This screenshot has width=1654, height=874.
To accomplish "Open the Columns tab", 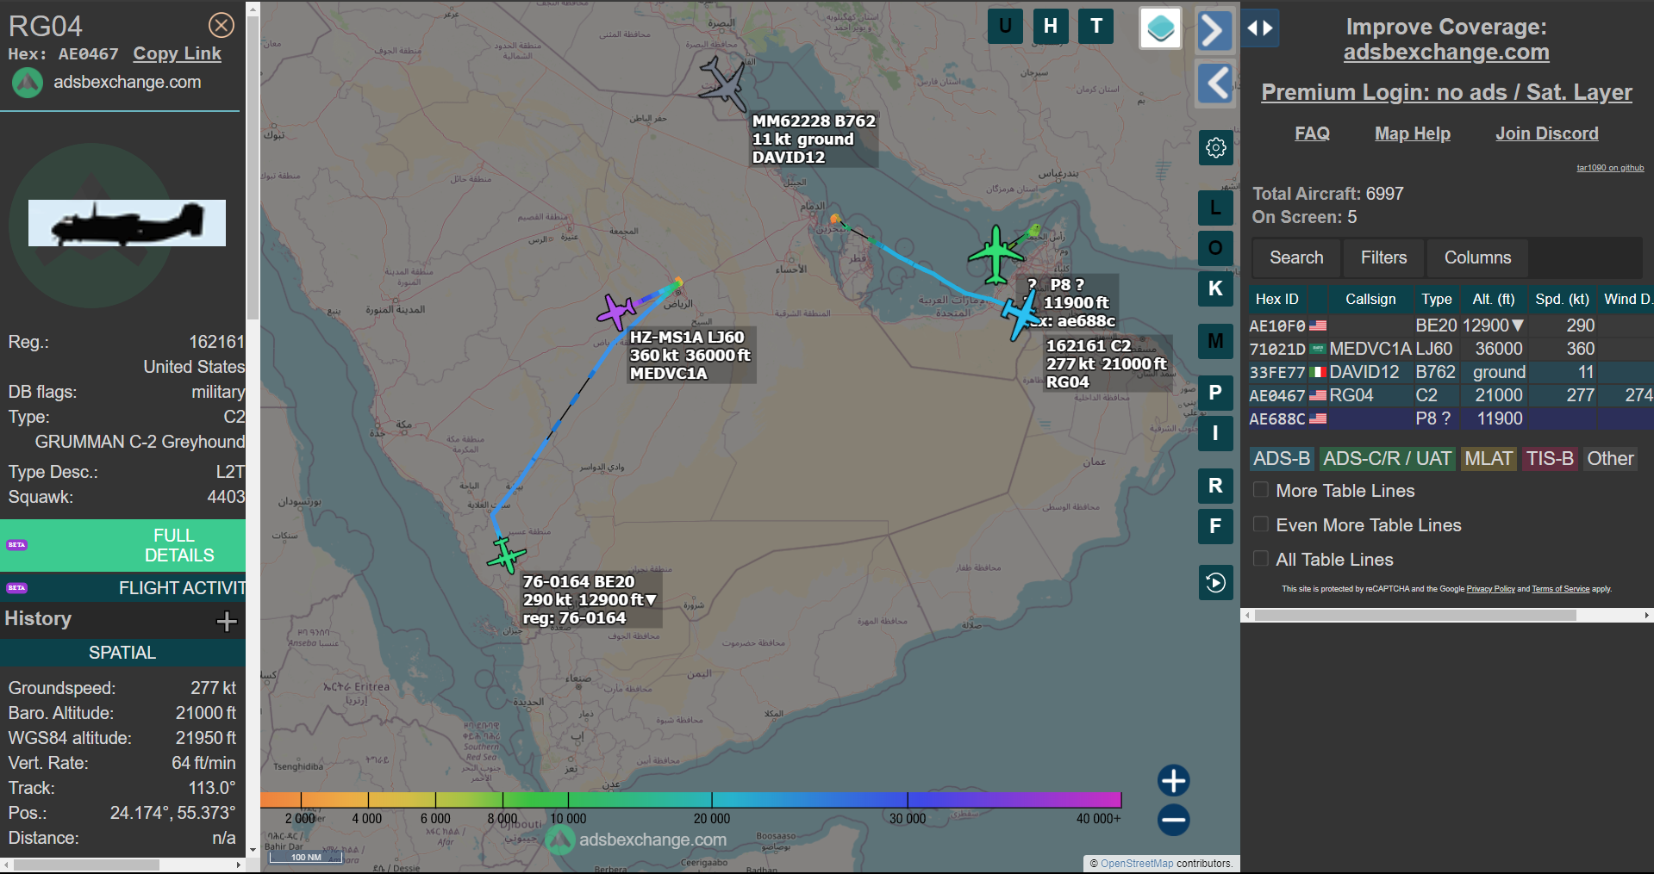I will coord(1477,257).
